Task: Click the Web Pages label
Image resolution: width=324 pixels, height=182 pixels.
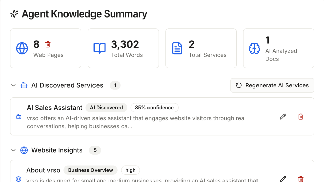Action: click(49, 55)
